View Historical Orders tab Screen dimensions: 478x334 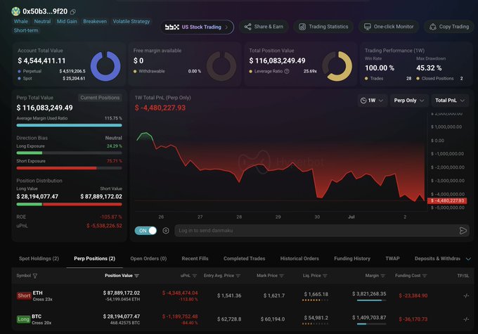click(299, 258)
